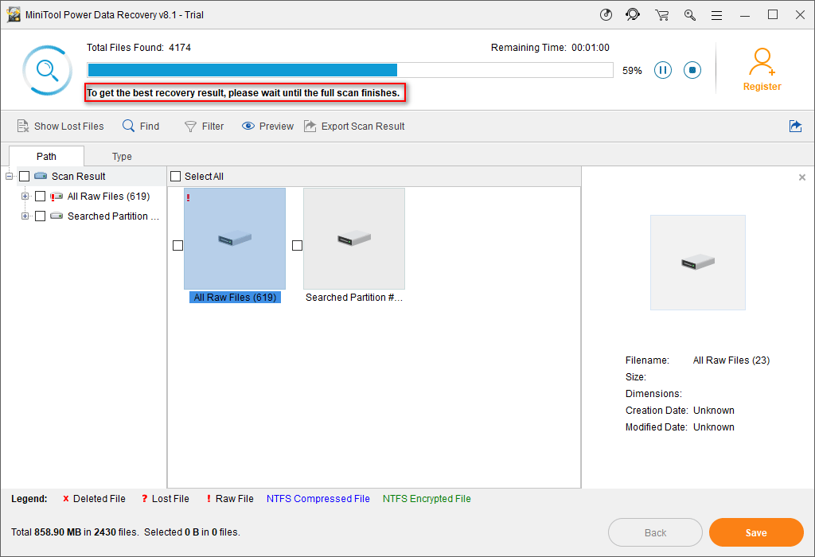Click the Save button

(x=756, y=532)
